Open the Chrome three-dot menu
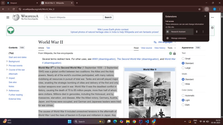 pyautogui.click(x=220, y=9)
